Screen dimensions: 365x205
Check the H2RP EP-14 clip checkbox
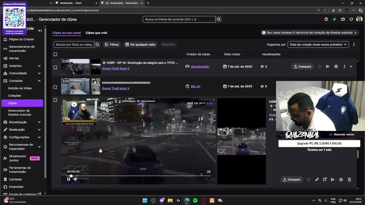tap(55, 67)
